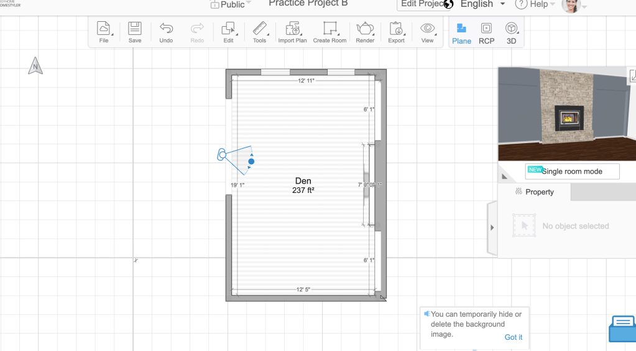Dismiss the tip with Got it
This screenshot has height=351, width=636.
[x=513, y=337]
